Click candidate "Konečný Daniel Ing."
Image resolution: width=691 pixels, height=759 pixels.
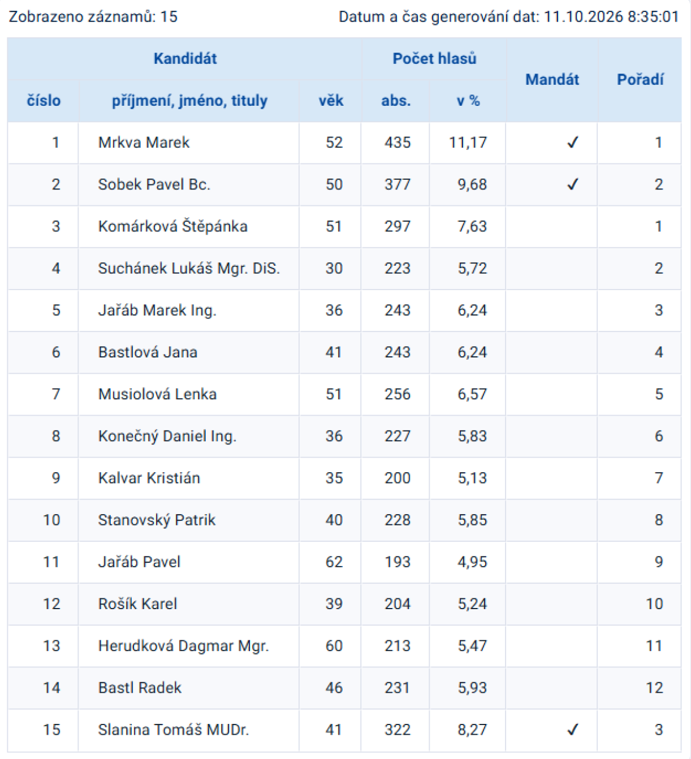(167, 436)
